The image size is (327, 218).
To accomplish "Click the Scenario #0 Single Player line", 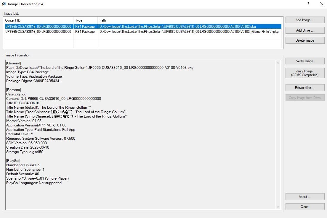I will pos(38,178).
